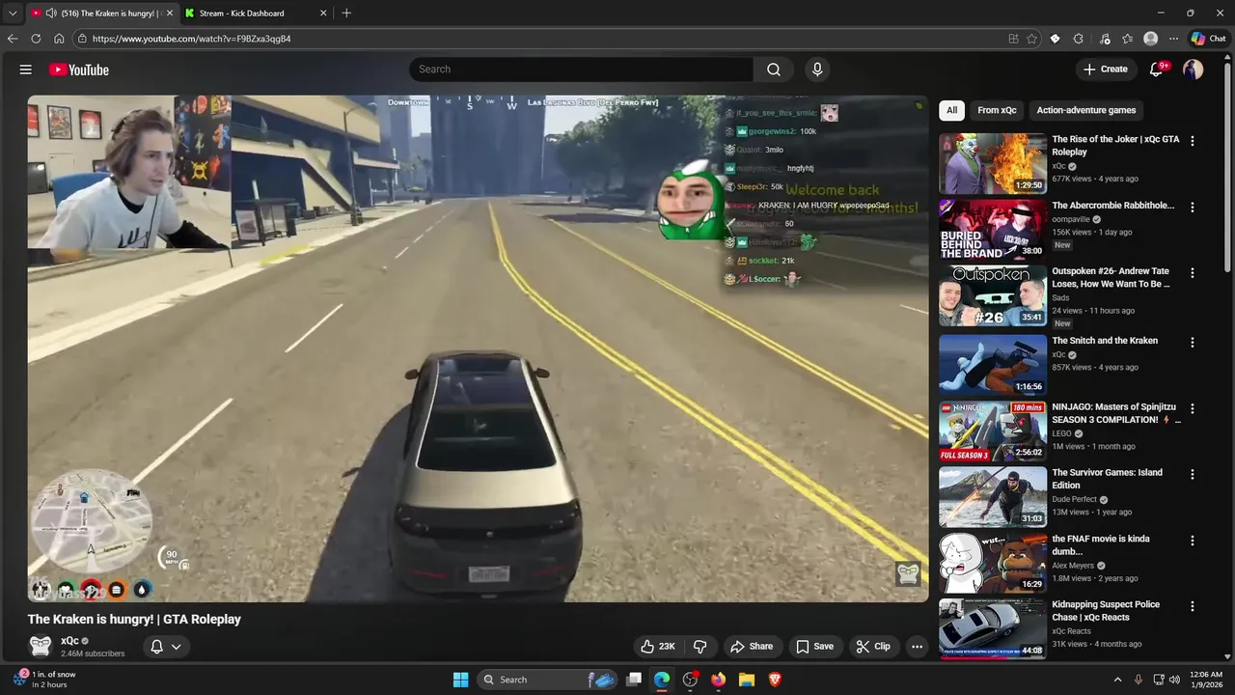
Task: Click the YouTube search input field
Action: (x=581, y=69)
